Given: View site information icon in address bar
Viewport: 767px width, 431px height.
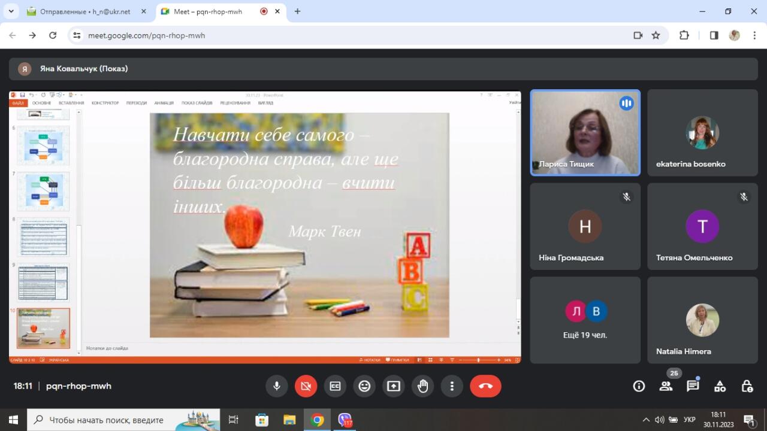Looking at the screenshot, I should [x=77, y=35].
